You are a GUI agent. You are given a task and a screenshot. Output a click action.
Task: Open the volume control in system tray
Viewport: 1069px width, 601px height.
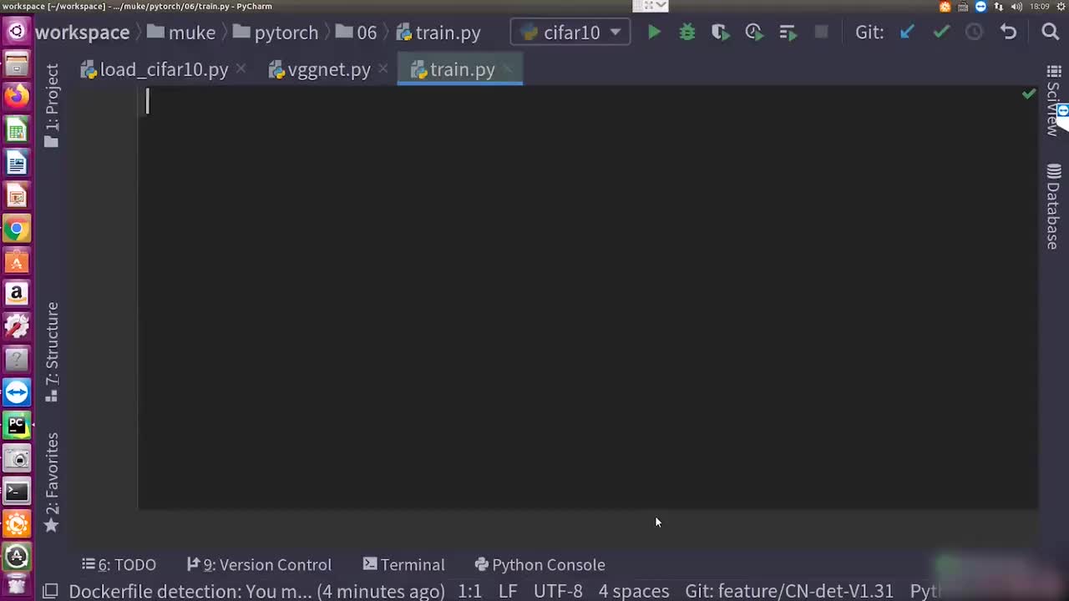1016,7
